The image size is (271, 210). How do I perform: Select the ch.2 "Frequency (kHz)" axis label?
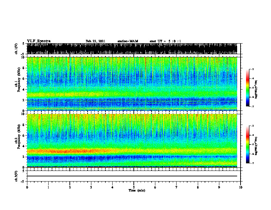(19, 137)
